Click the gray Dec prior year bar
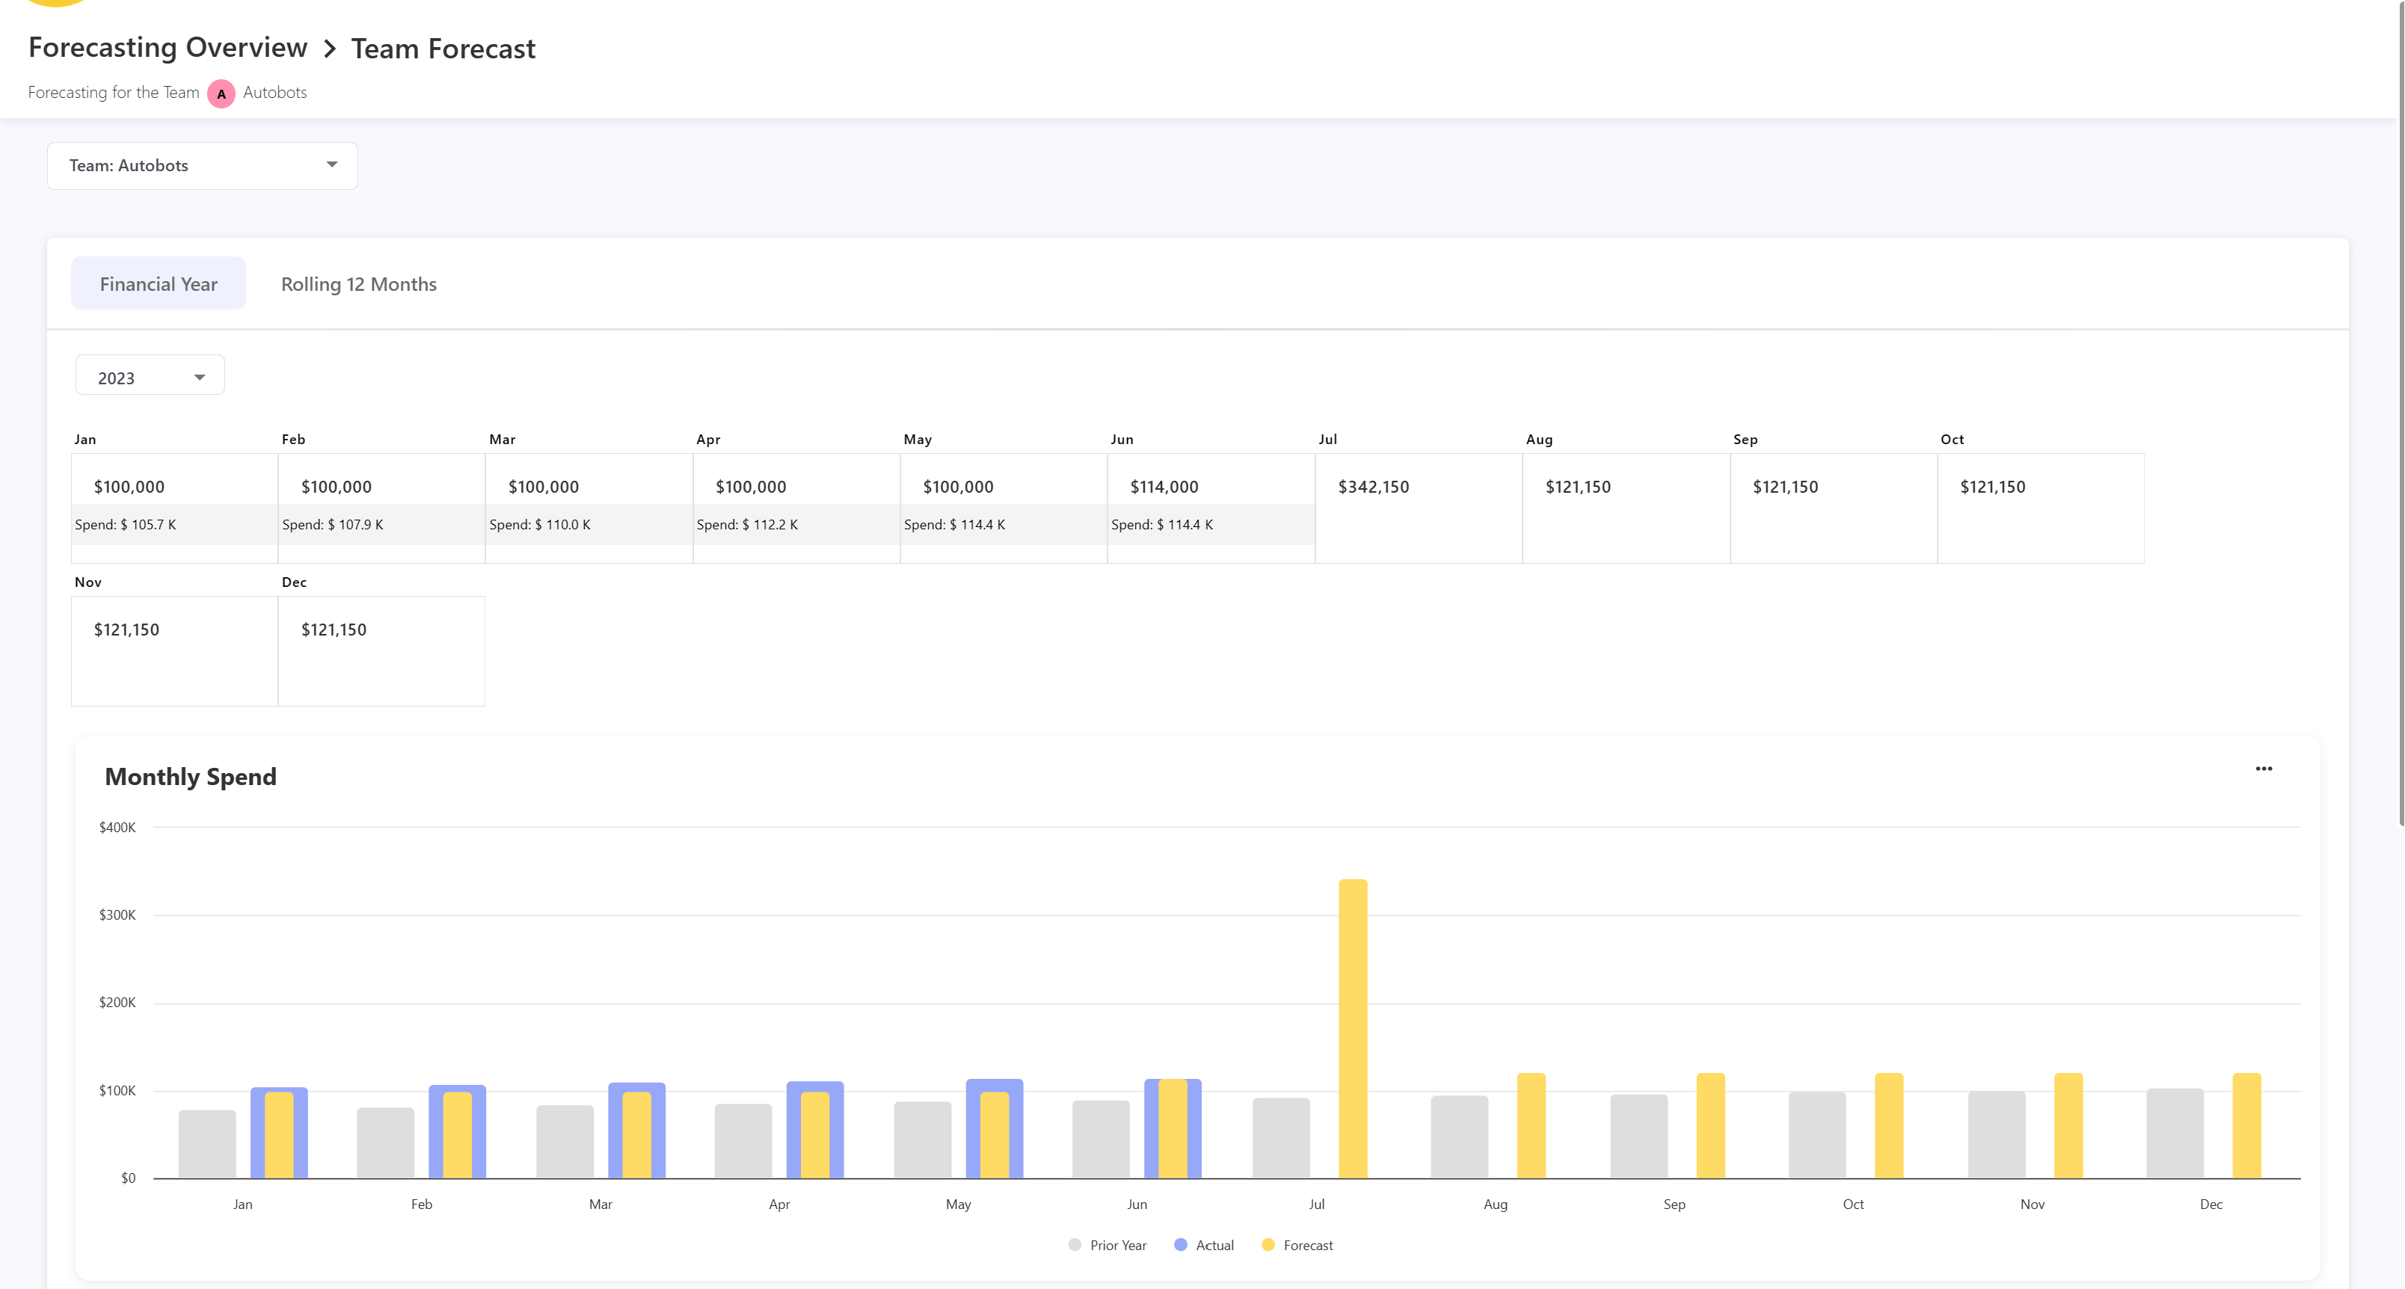This screenshot has height=1289, width=2405. [2175, 1133]
